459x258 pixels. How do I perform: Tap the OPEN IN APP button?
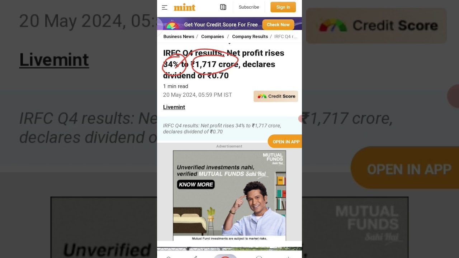(285, 142)
